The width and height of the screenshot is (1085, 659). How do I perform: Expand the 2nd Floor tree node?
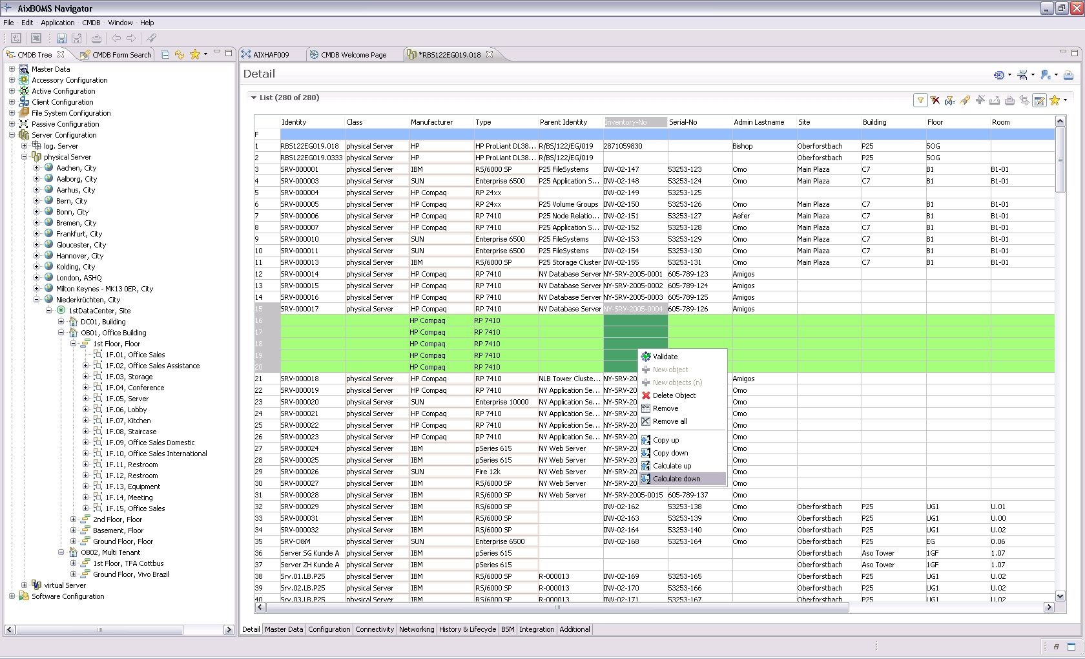tap(73, 519)
